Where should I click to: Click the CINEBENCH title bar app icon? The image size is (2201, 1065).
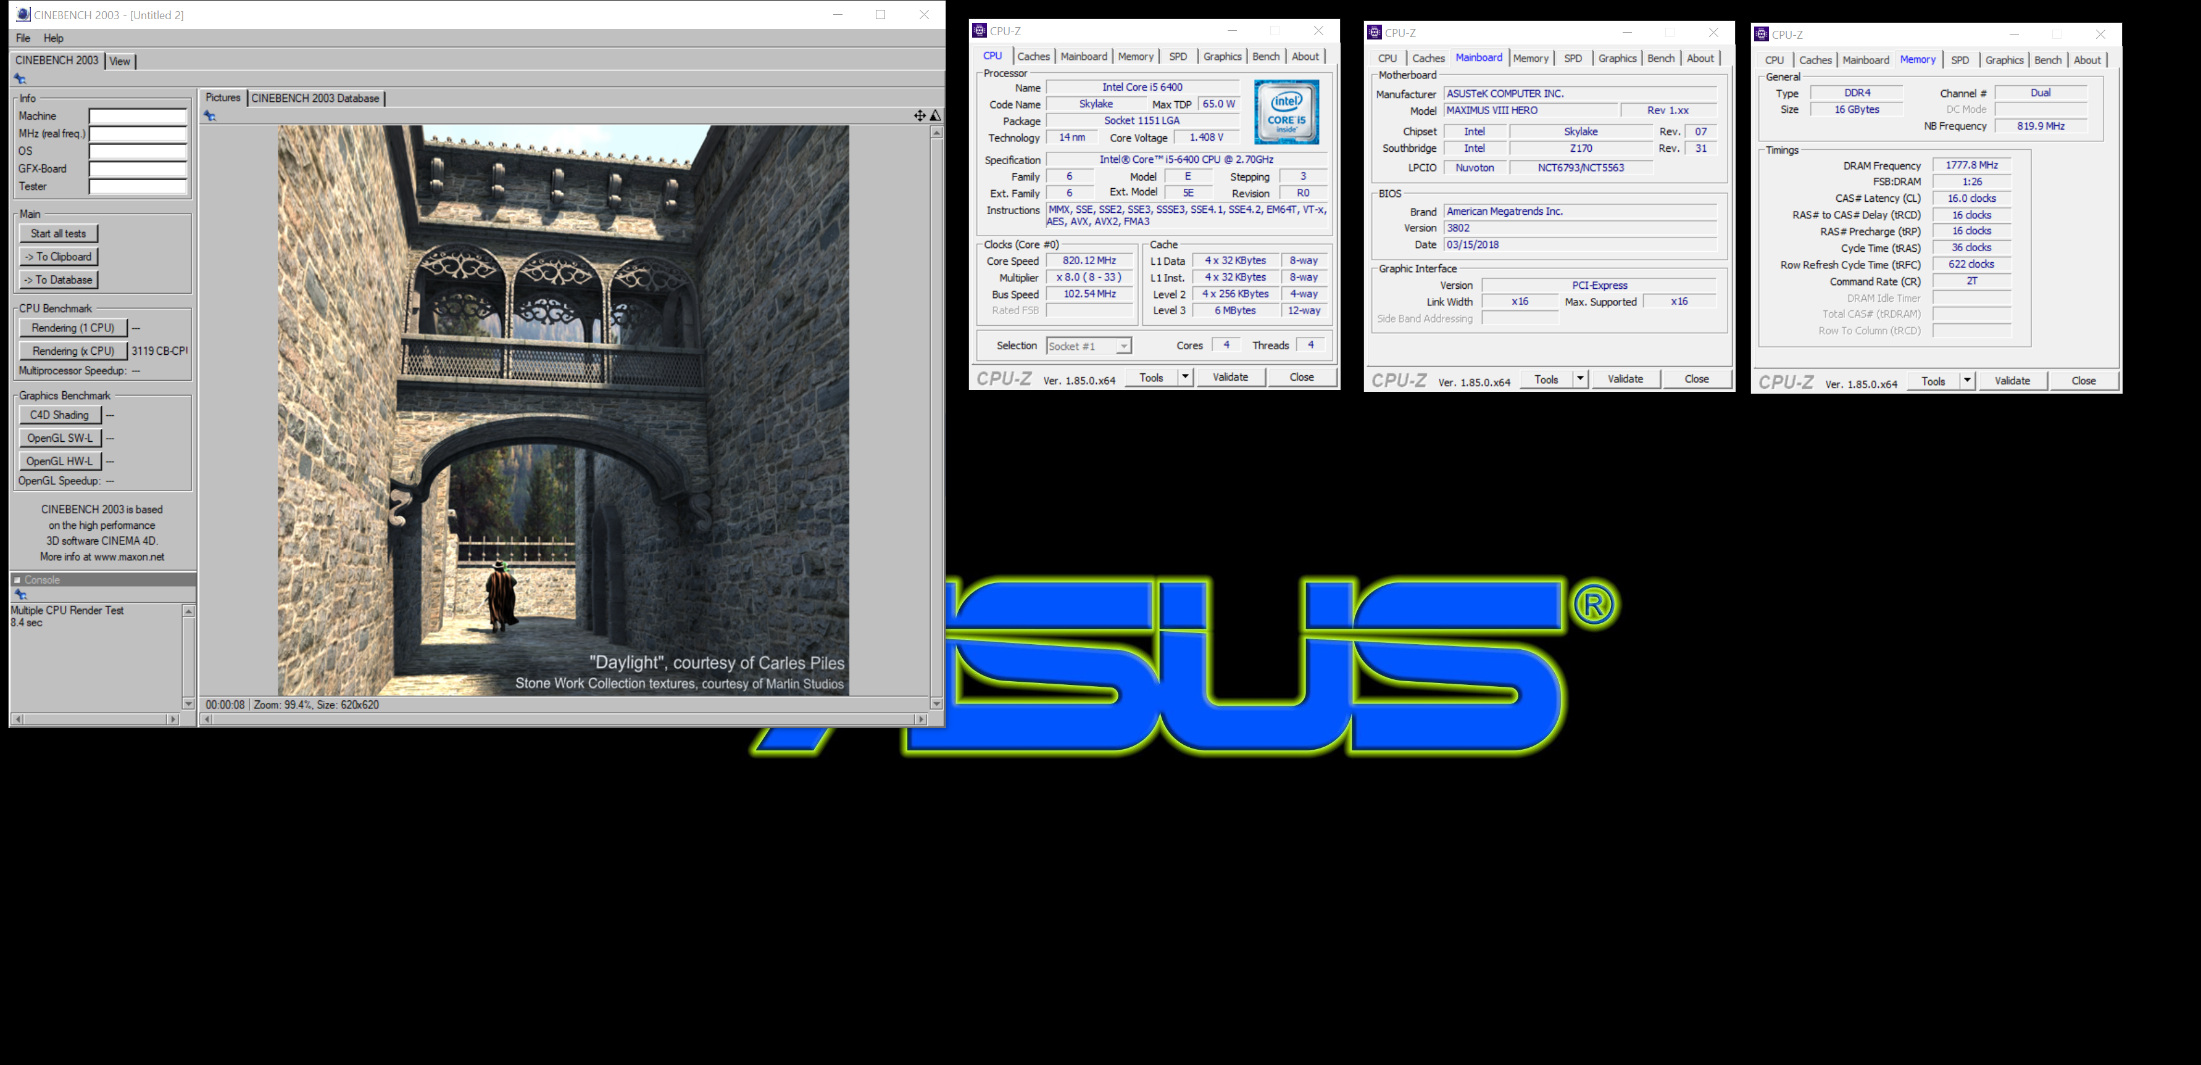tap(23, 15)
